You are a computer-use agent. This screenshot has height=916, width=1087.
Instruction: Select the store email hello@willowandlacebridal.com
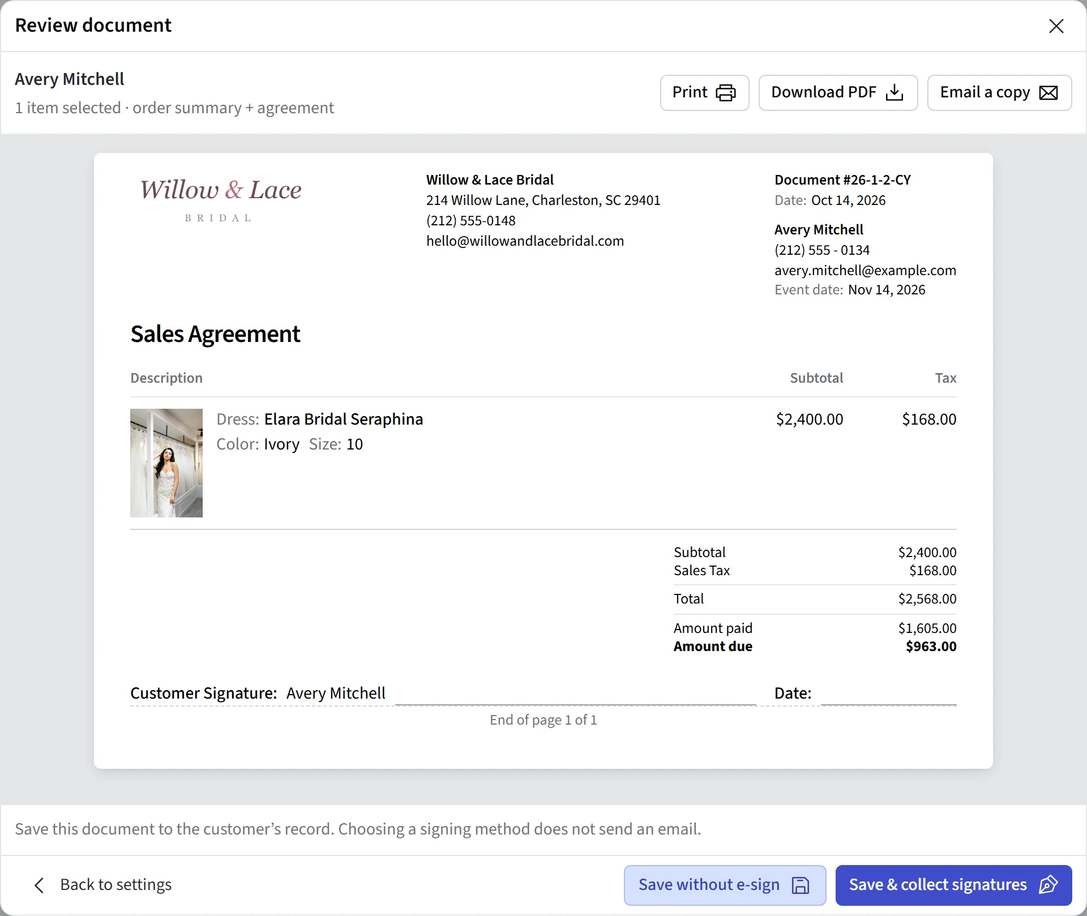pos(525,241)
